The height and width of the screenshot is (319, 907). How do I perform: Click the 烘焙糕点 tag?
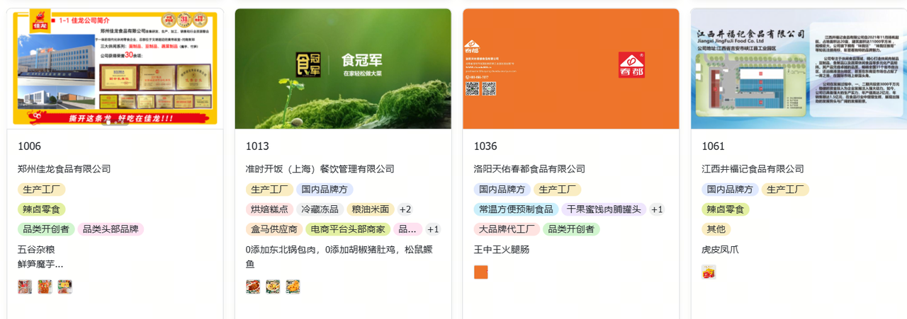270,209
